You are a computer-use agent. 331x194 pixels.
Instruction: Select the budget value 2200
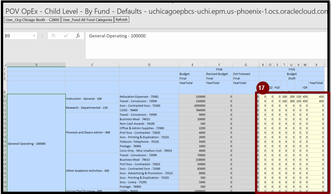(192, 128)
